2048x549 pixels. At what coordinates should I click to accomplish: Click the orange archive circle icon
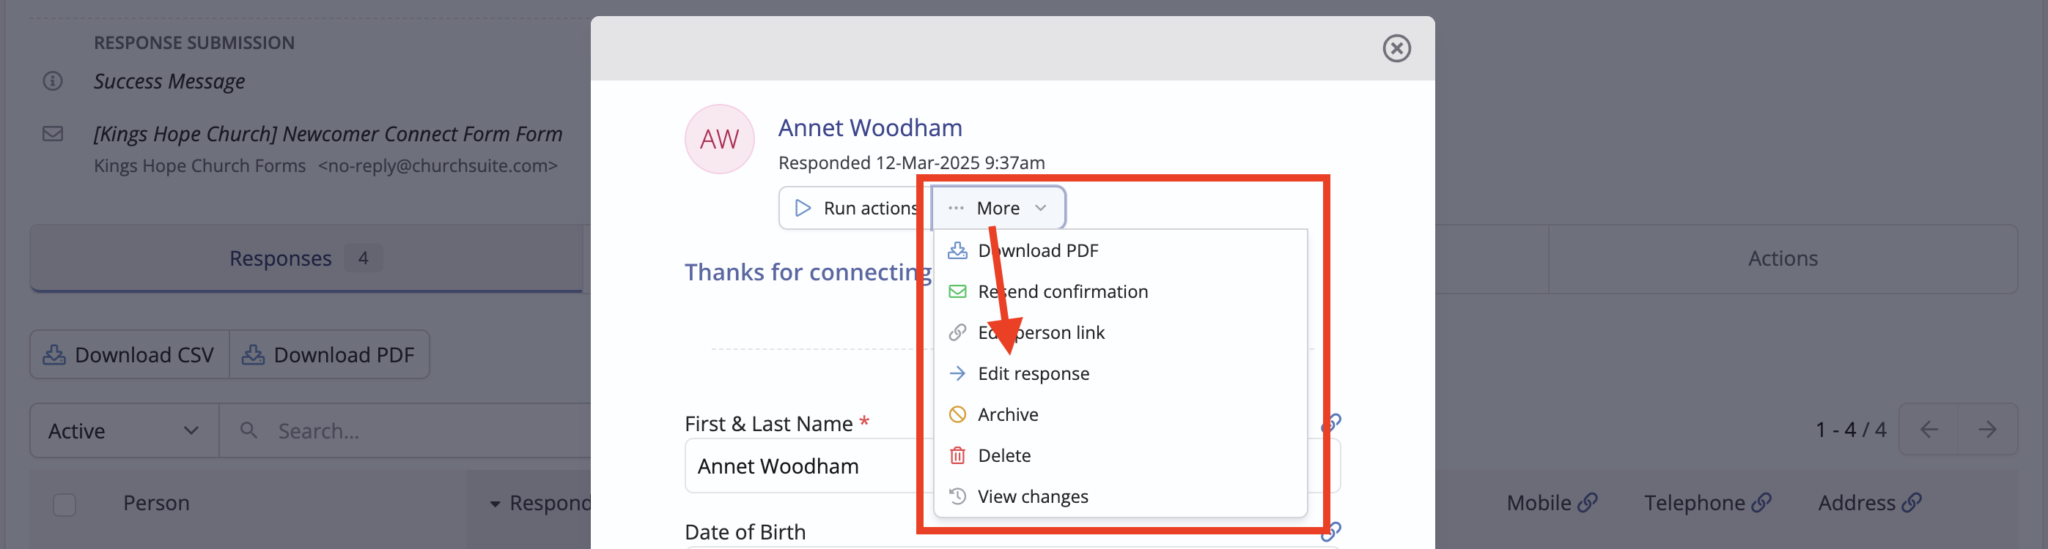pyautogui.click(x=957, y=415)
